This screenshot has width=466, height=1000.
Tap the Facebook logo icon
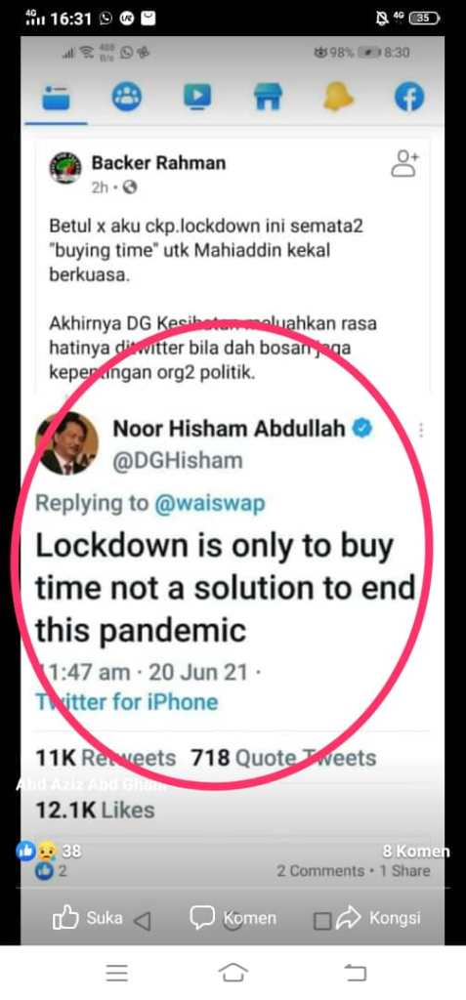coord(409,98)
